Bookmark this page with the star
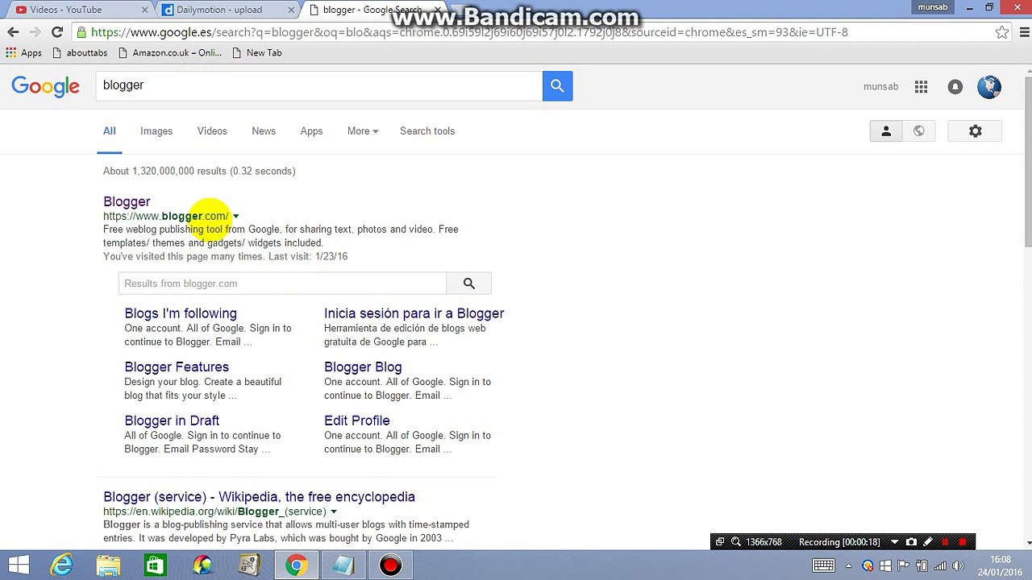The image size is (1032, 580). [x=1002, y=32]
